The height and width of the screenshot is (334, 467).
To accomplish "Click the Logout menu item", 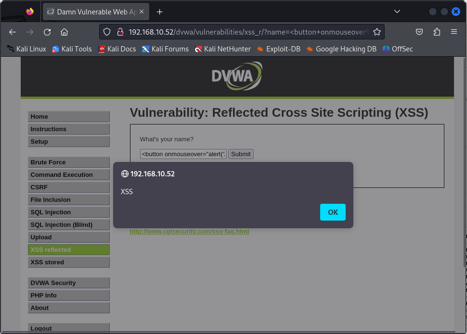I will pos(69,328).
